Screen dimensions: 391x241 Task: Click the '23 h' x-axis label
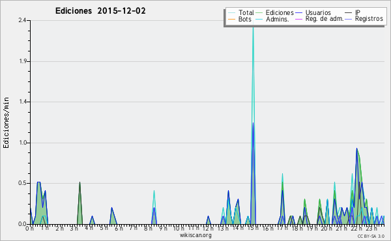(371, 228)
